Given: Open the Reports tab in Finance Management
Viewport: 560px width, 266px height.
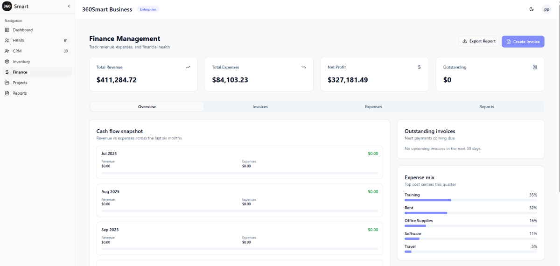Looking at the screenshot, I should pyautogui.click(x=486, y=107).
